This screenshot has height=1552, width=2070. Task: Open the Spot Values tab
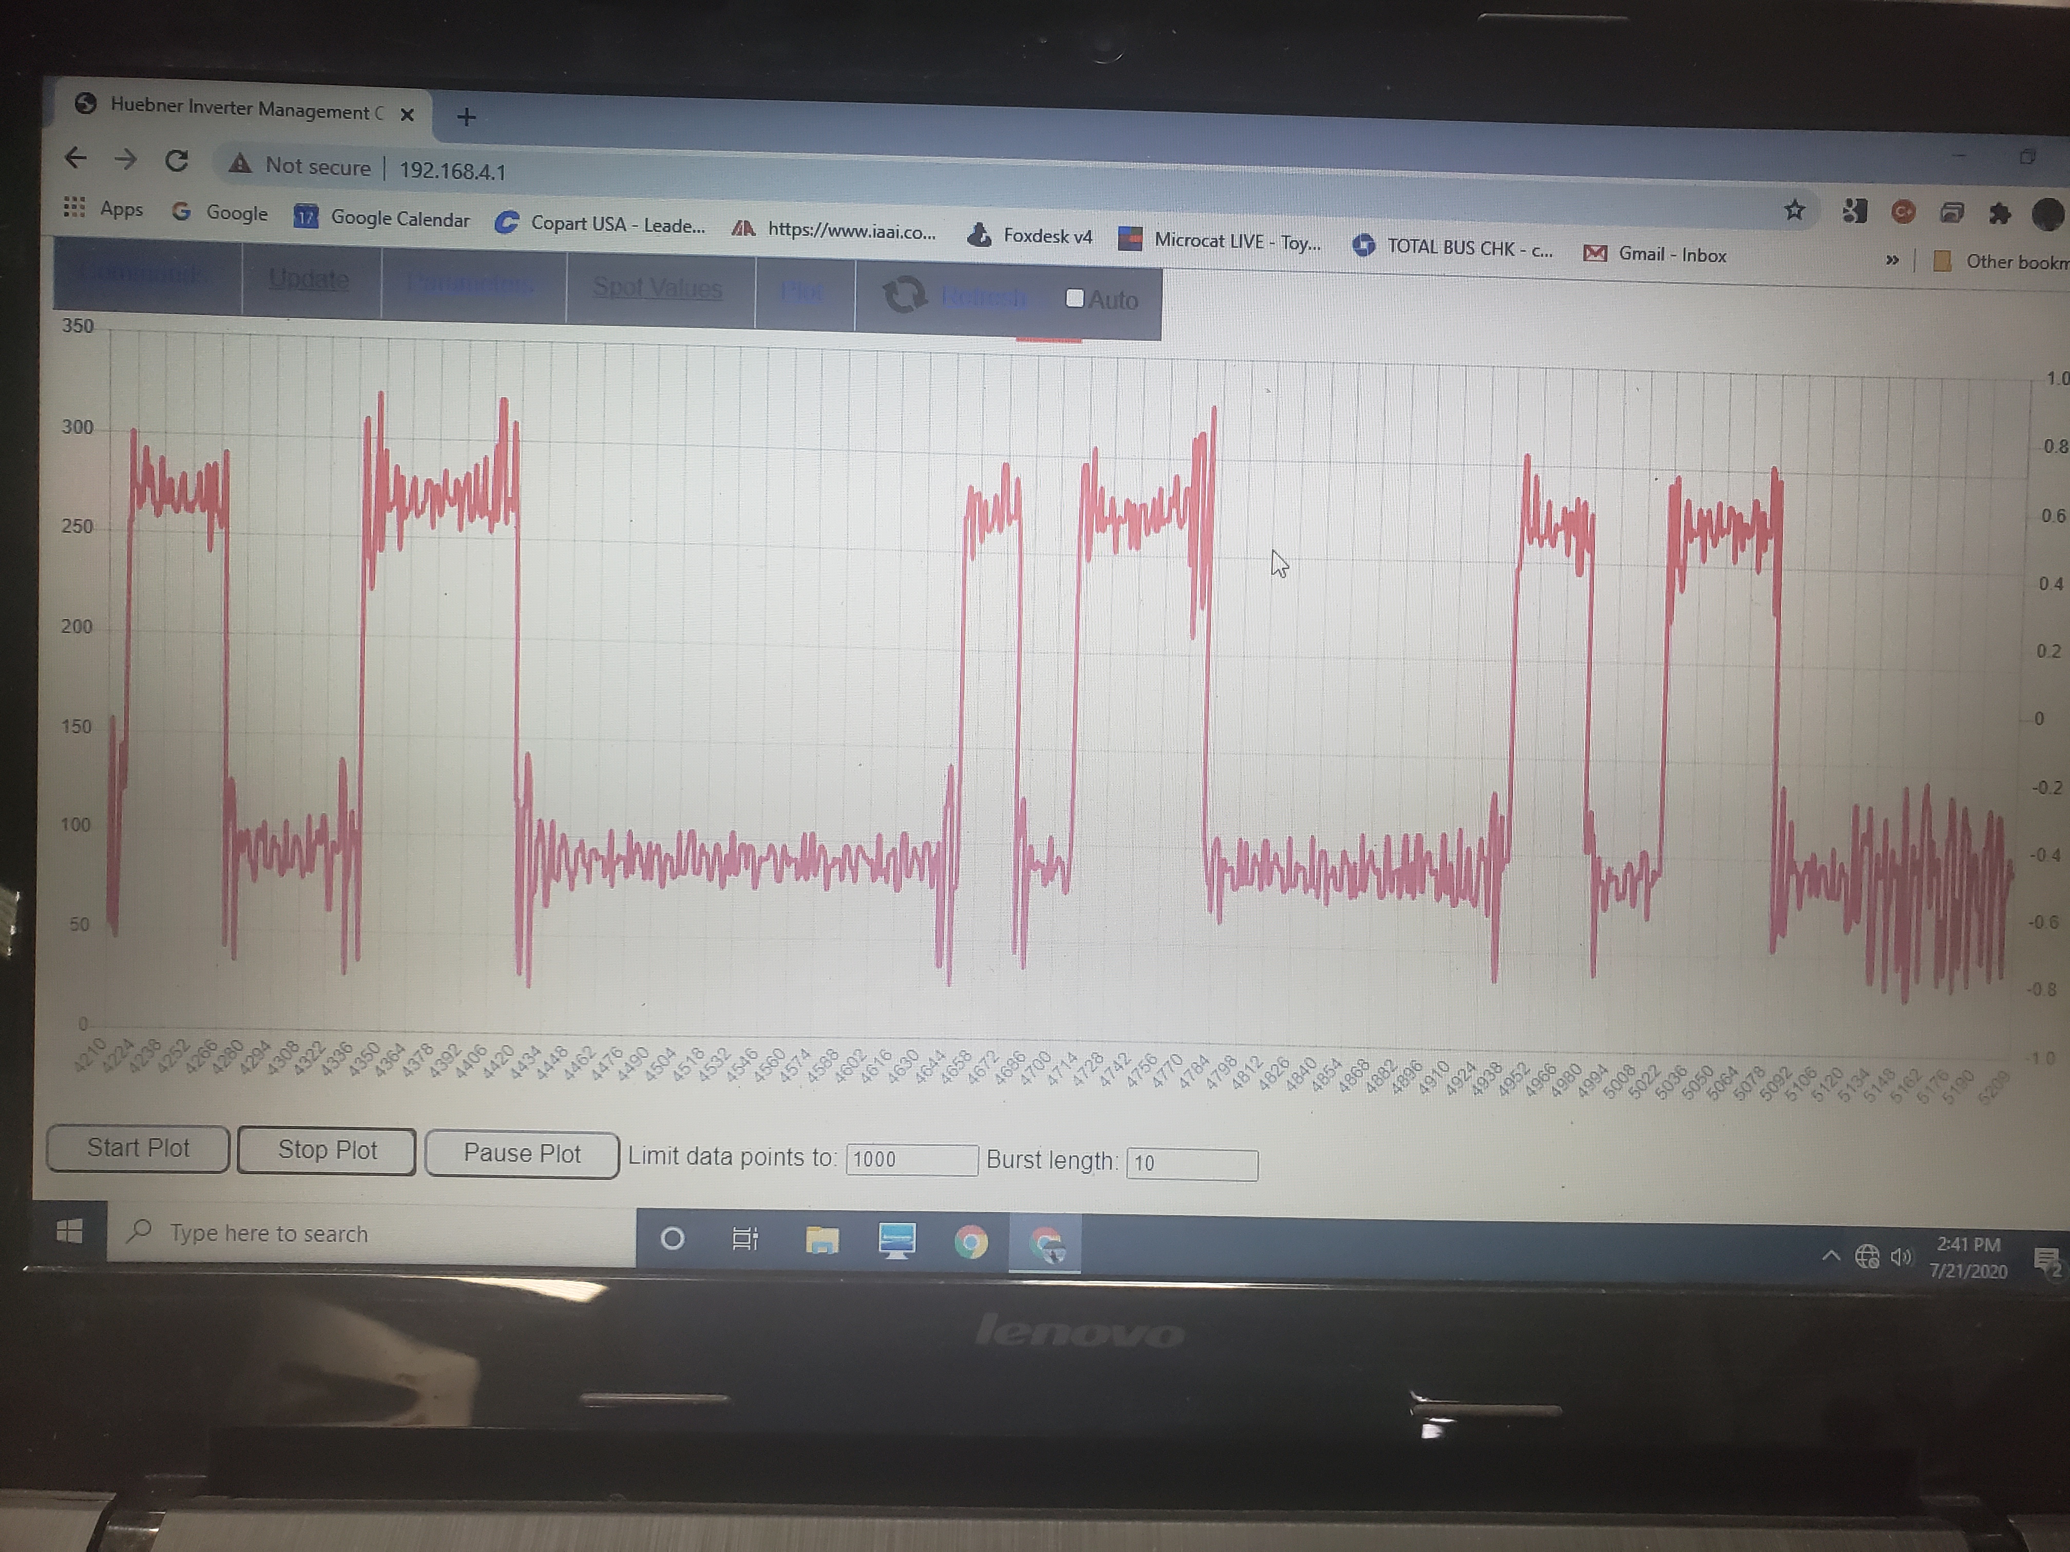click(658, 288)
